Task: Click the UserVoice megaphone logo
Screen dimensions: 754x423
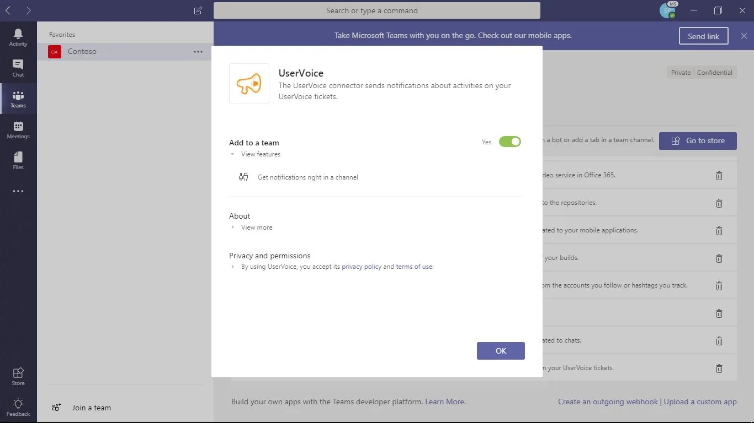Action: tap(249, 84)
